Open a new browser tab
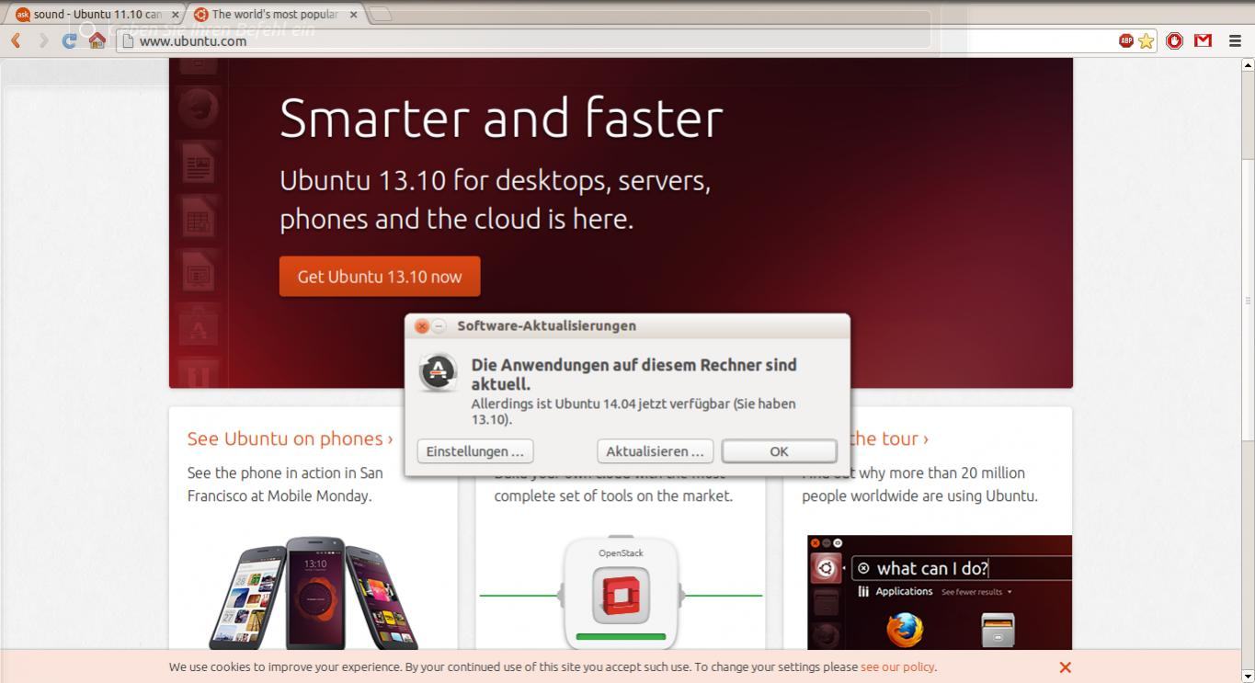Image resolution: width=1255 pixels, height=683 pixels. (381, 14)
